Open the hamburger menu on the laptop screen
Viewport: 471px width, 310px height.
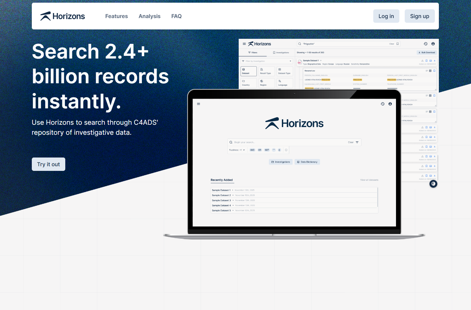(x=199, y=104)
